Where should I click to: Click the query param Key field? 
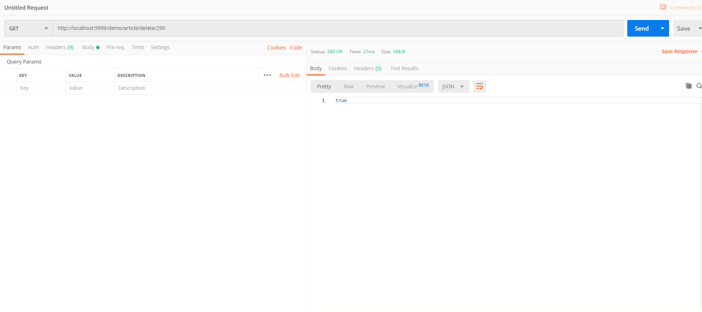41,88
